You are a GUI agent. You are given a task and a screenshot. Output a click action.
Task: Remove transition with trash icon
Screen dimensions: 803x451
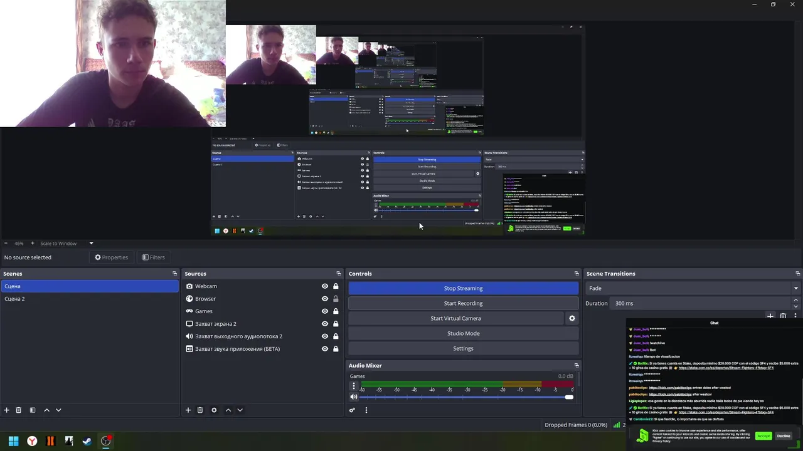[783, 316]
